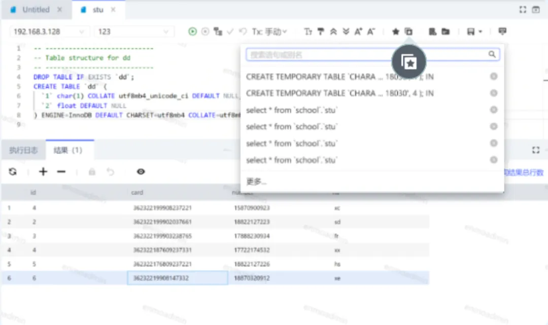Switch to the Untitled tab
548x325 pixels.
point(36,10)
